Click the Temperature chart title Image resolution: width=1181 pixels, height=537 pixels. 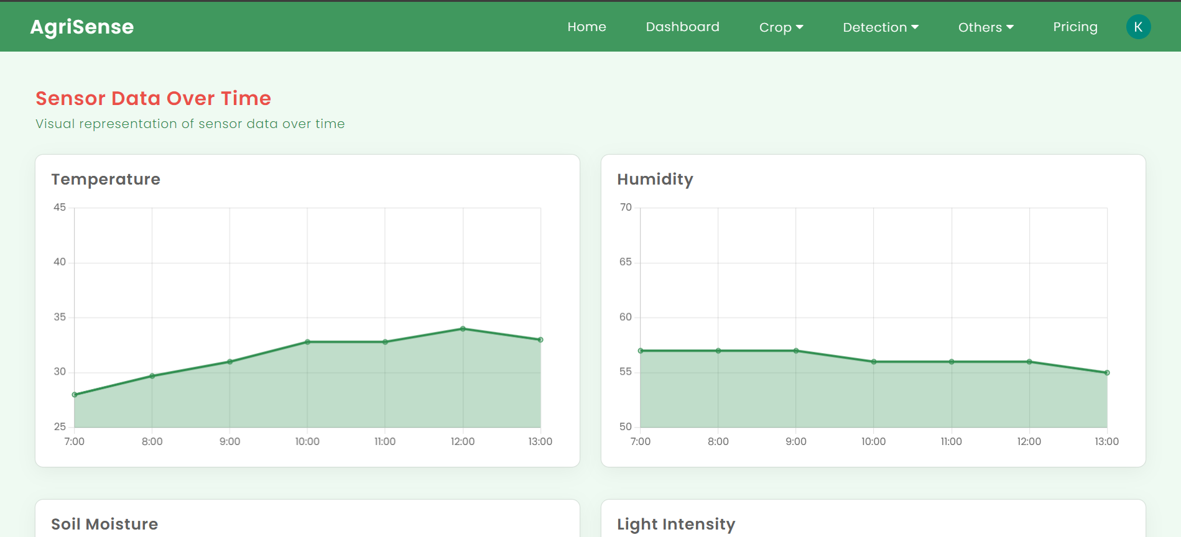(106, 180)
